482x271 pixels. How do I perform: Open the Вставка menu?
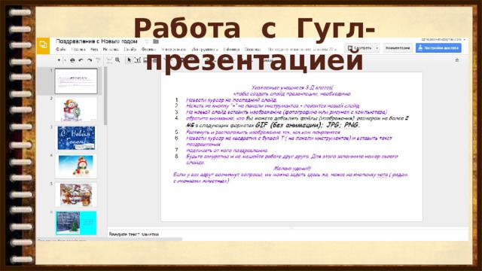click(x=111, y=49)
